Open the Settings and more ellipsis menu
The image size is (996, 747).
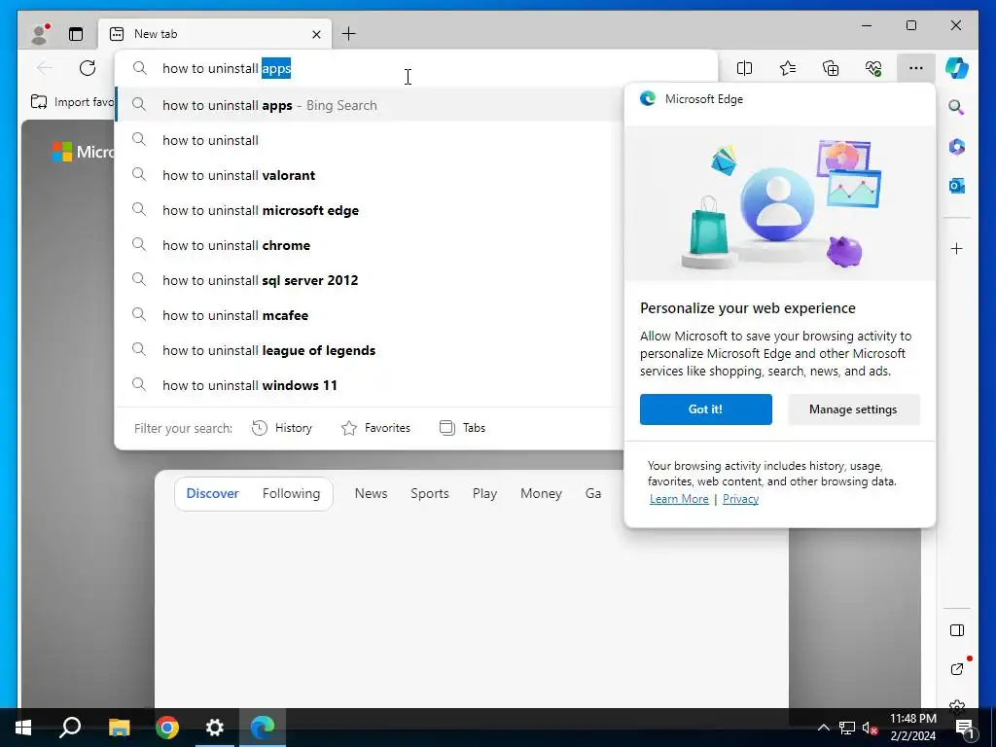click(x=916, y=68)
